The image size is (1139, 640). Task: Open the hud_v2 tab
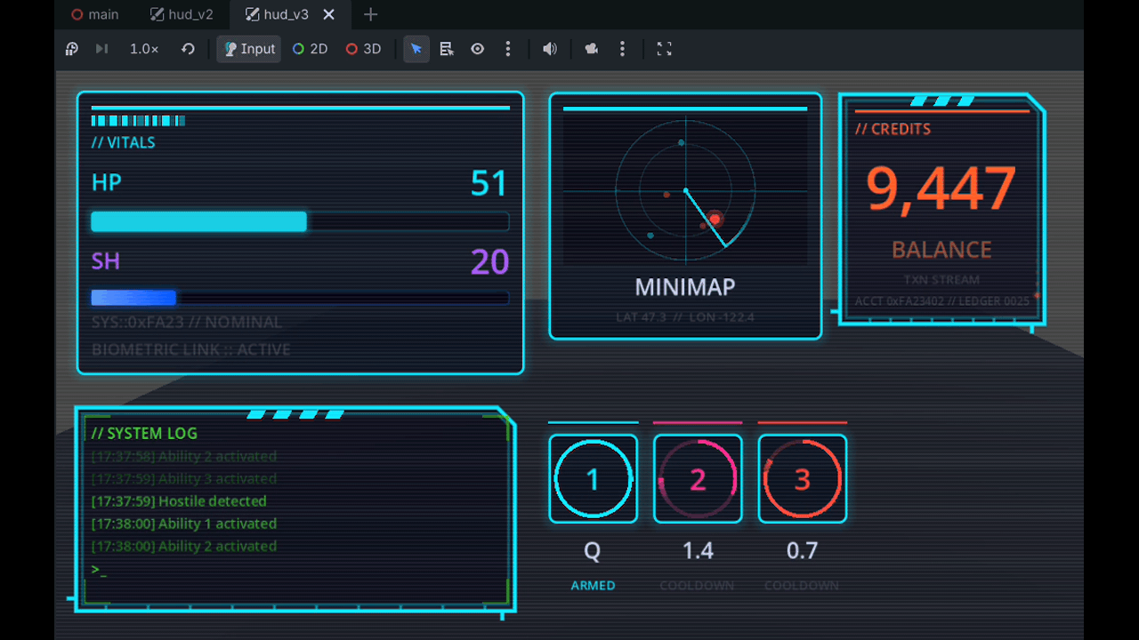[x=182, y=14]
